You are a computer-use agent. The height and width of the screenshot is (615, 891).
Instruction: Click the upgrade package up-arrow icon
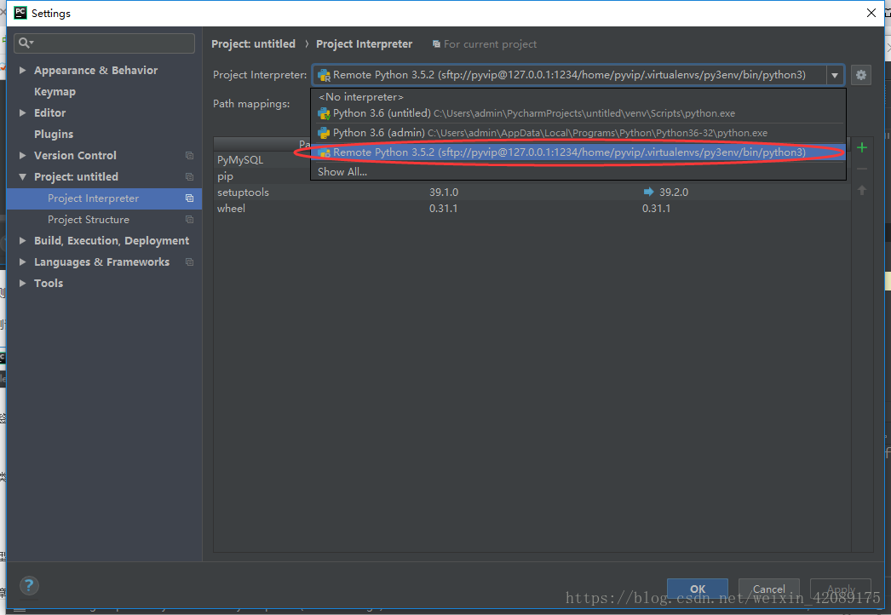[x=861, y=191]
